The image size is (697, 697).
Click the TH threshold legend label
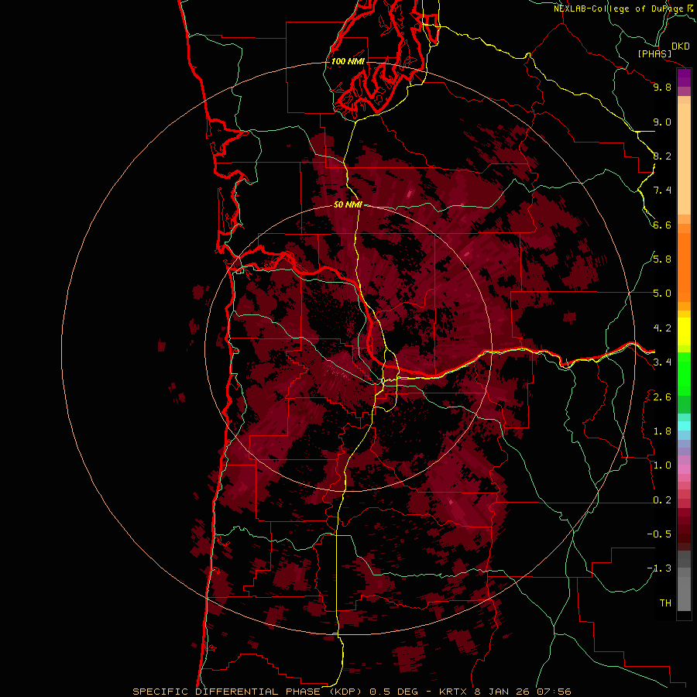point(665,603)
